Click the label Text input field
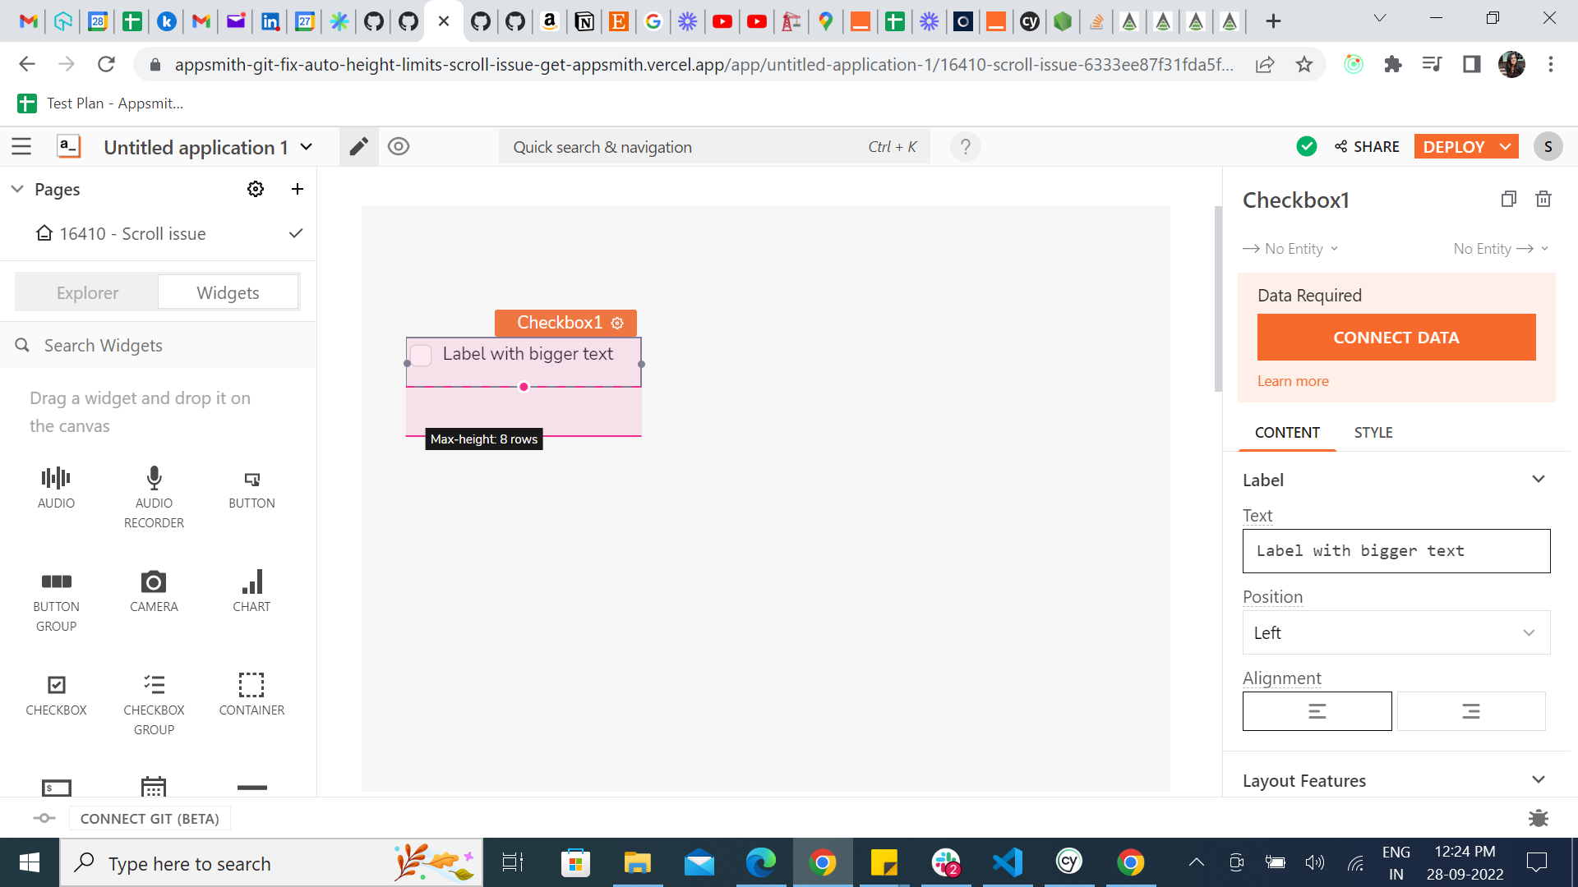Image resolution: width=1578 pixels, height=887 pixels. point(1396,551)
